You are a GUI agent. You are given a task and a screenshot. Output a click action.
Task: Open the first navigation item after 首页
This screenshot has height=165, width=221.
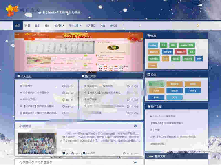coord(27,25)
